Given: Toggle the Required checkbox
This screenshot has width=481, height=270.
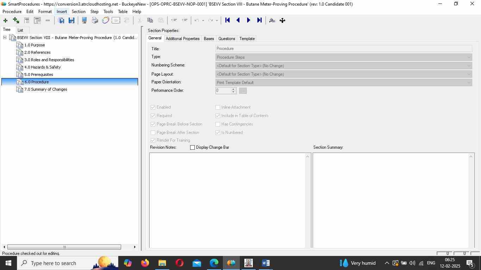Looking at the screenshot, I should [x=153, y=116].
